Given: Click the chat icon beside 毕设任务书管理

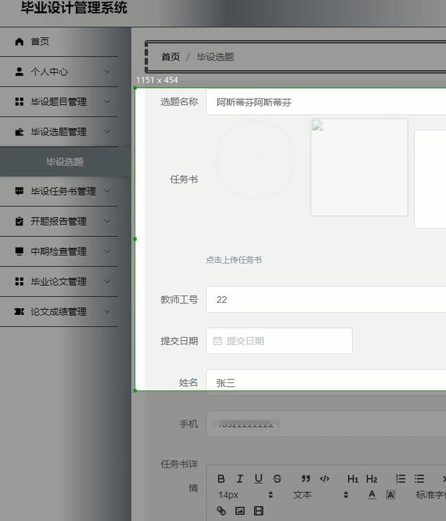Looking at the screenshot, I should [x=19, y=191].
